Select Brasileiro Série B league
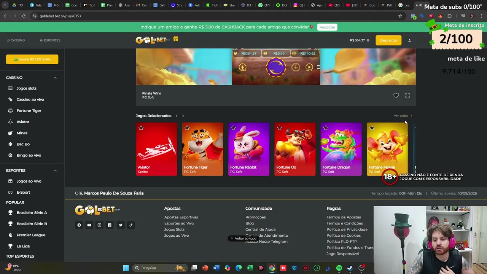Image resolution: width=487 pixels, height=274 pixels. 32,224
